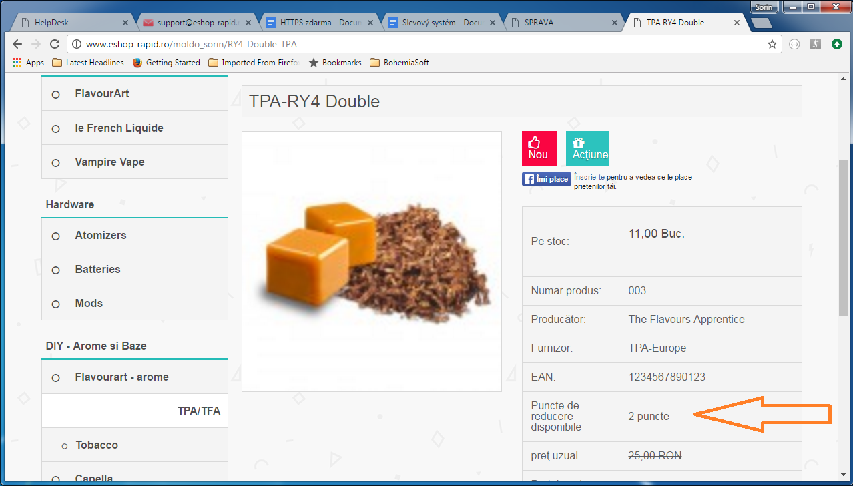The height and width of the screenshot is (486, 853).
Task: Open the Latest Headlines bookmark folder
Action: point(88,63)
